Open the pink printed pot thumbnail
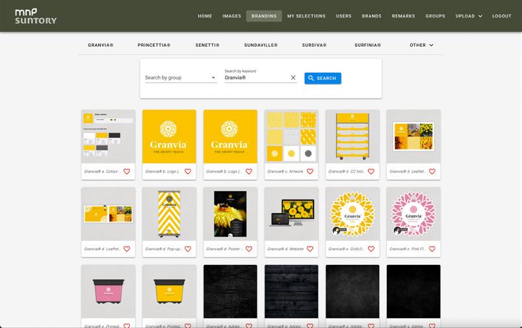The image size is (522, 328). pyautogui.click(x=108, y=292)
